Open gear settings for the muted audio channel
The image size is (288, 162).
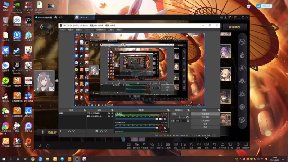[x=165, y=128]
